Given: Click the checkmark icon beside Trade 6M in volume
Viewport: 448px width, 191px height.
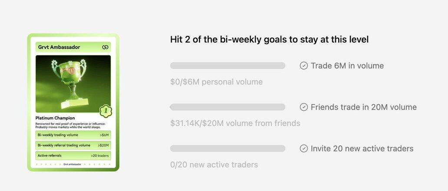Looking at the screenshot, I should click(x=304, y=66).
